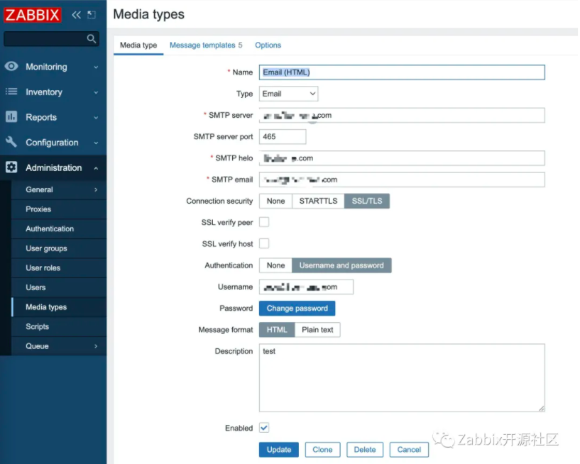Screen dimensions: 580x464
Task: Click the Configuration menu label
Action: 52,143
